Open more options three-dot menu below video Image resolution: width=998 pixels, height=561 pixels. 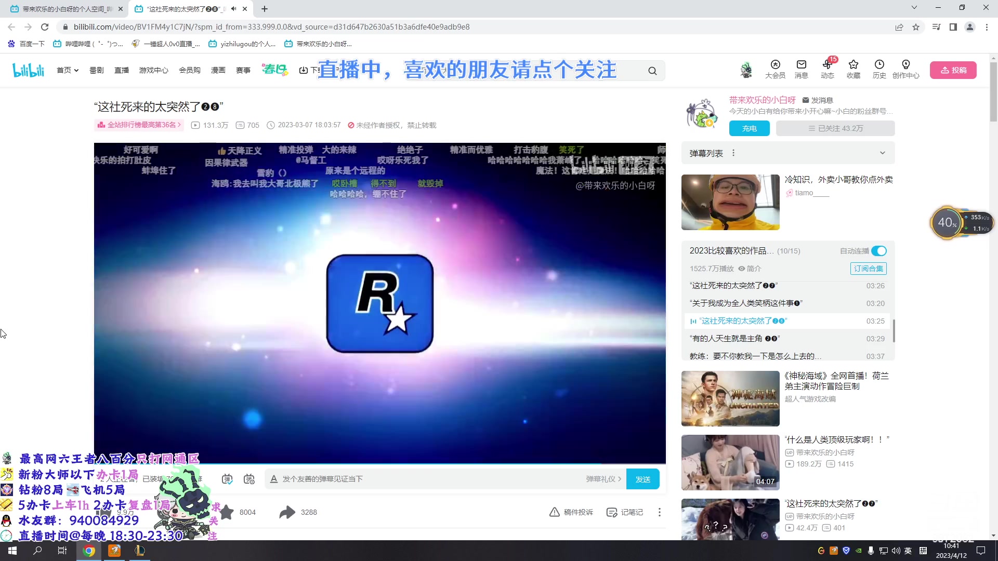(660, 512)
